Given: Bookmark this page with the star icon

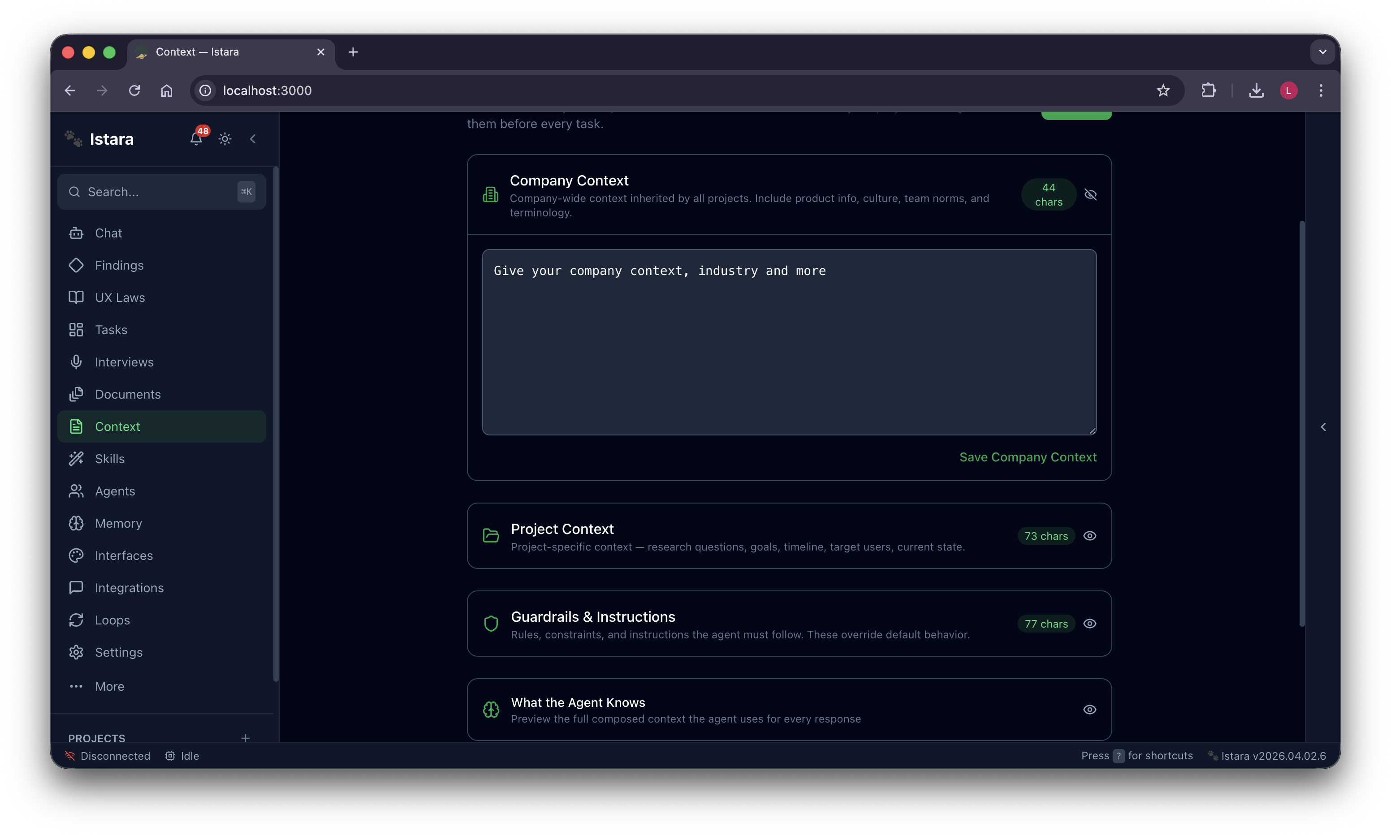Looking at the screenshot, I should coord(1163,90).
